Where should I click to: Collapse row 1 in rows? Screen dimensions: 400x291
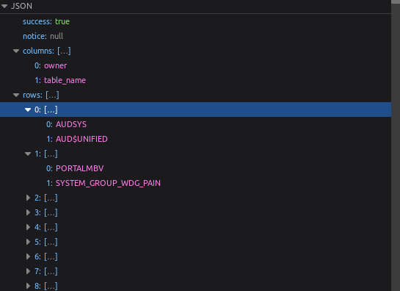click(28, 154)
